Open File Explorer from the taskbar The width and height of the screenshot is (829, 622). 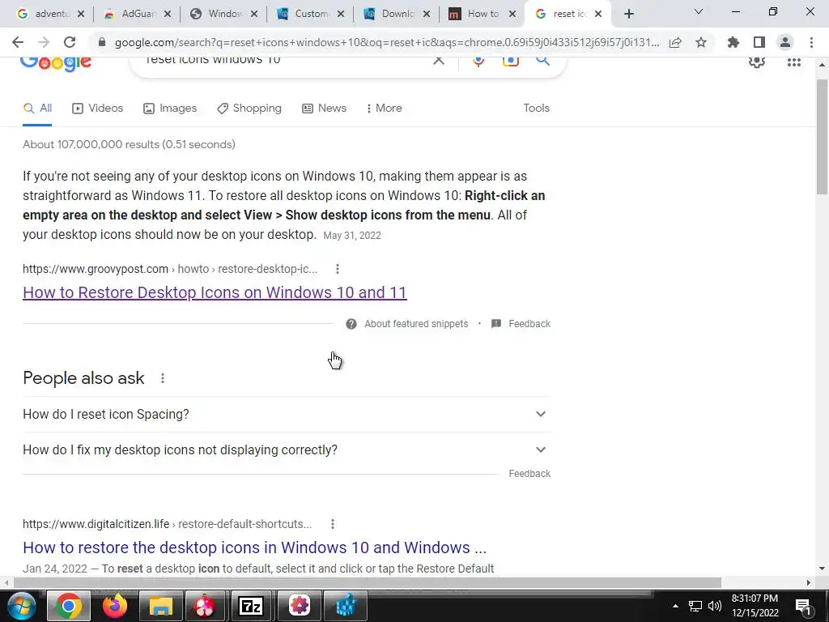160,606
